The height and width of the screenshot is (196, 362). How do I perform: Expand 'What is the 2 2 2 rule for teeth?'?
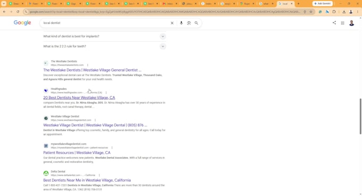click(x=104, y=46)
